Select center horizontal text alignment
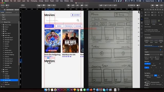This screenshot has width=164, height=92. pos(151,68)
